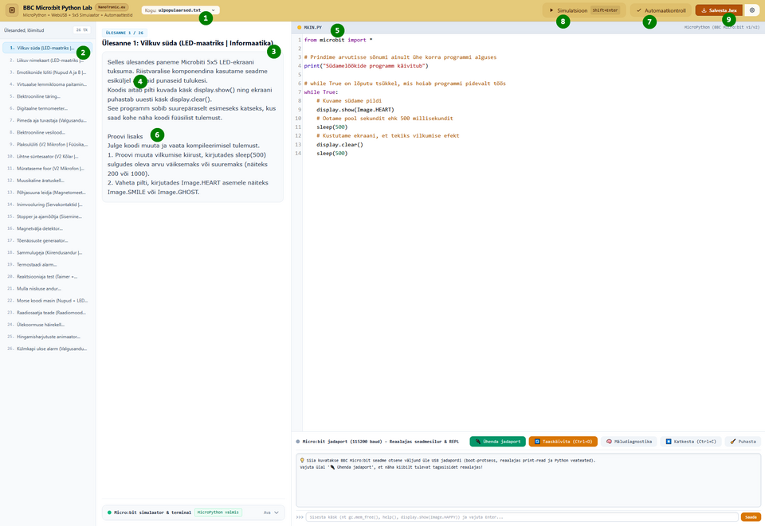Click the brain icon for Mäludiagnostika
The image size is (765, 526).
point(609,442)
